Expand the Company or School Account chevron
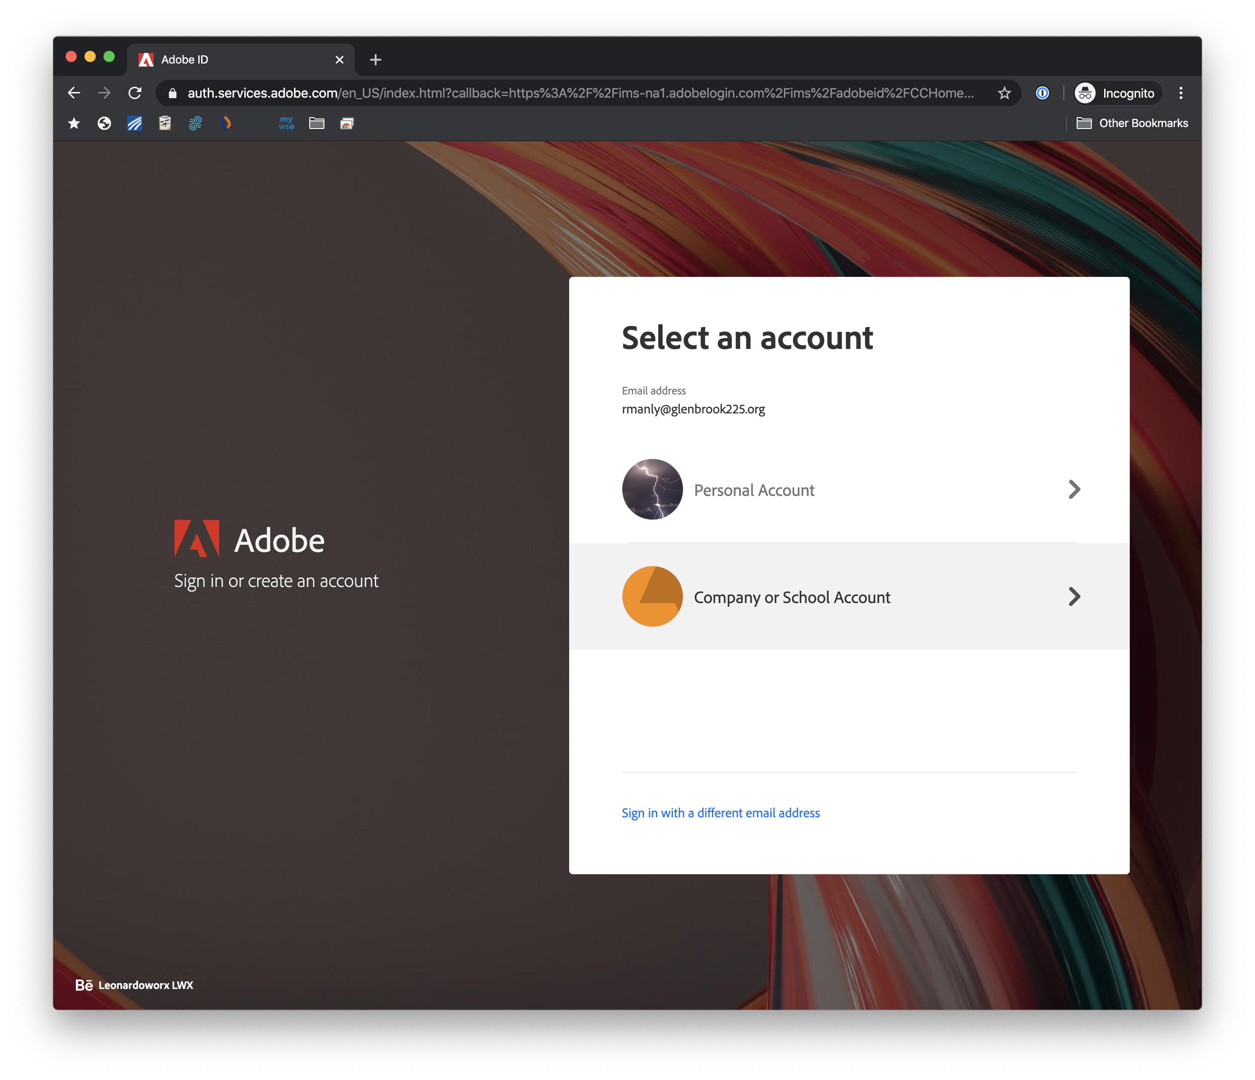Screen dimensions: 1255x1080 [x=1074, y=596]
